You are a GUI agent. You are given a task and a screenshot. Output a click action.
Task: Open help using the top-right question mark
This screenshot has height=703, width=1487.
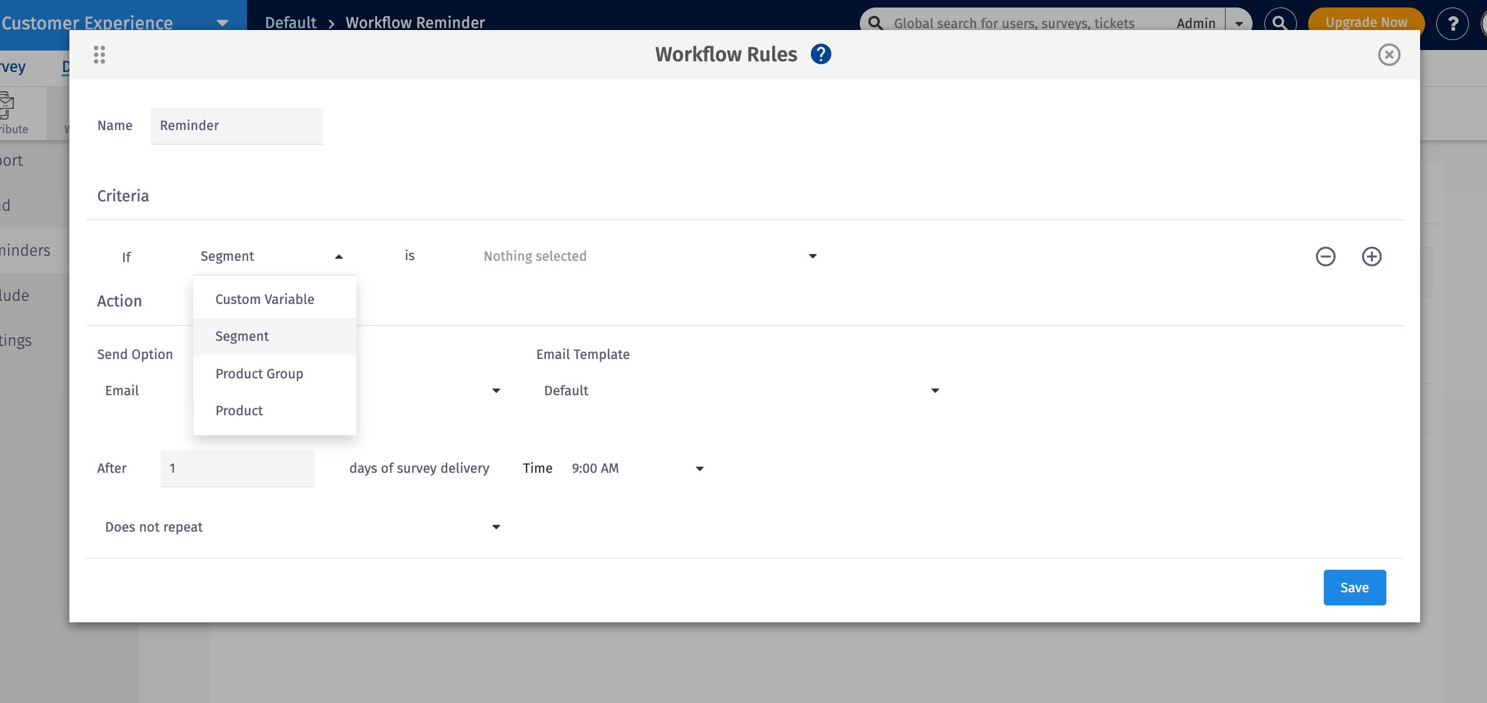1453,24
